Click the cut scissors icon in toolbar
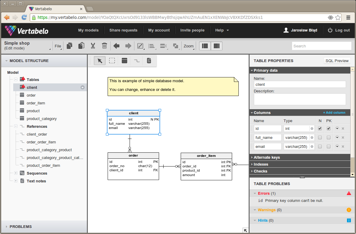Image resolution: width=356 pixels, height=234 pixels. pos(93,46)
